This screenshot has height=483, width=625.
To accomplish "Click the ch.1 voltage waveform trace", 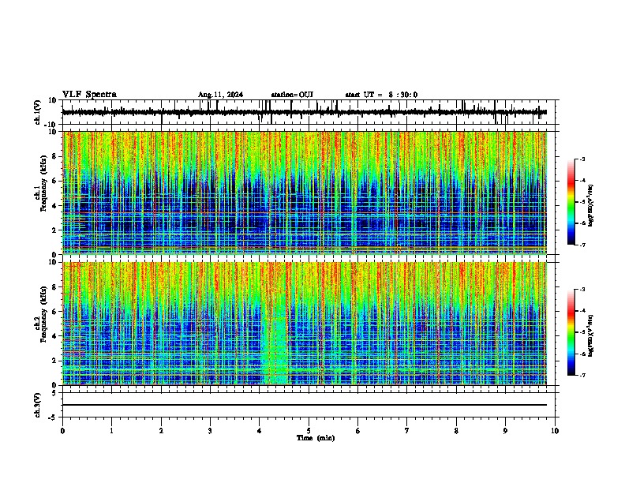I will coord(304,112).
